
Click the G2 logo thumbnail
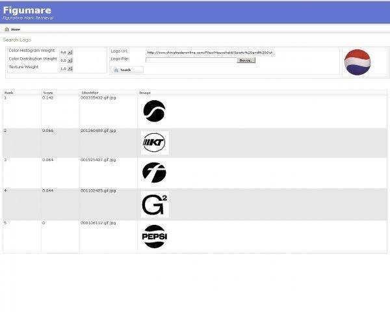[155, 205]
